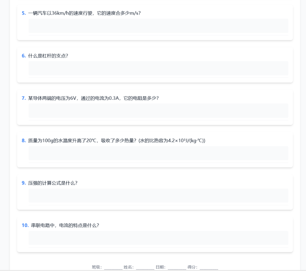Screen dimensions: 306x271
Task: Click the 班级 blank line in footer
Action: point(113,267)
